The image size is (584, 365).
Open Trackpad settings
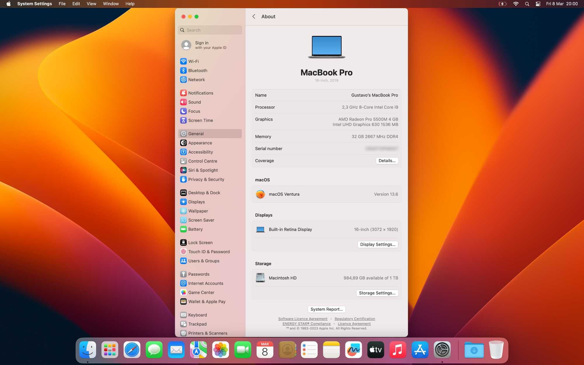(210, 324)
